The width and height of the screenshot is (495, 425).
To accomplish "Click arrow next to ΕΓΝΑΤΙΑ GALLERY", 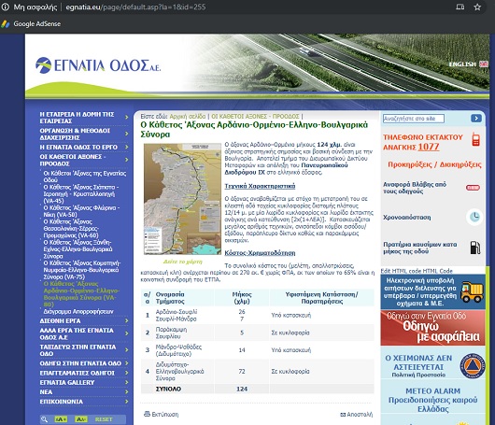I will coord(127,382).
